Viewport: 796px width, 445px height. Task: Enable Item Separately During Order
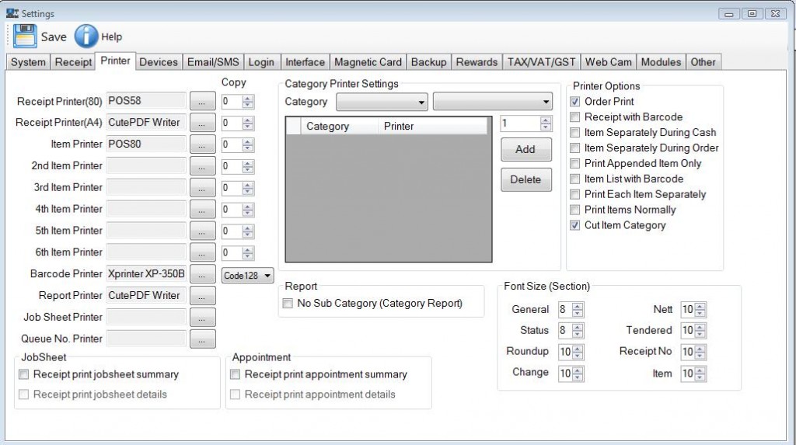click(x=574, y=148)
